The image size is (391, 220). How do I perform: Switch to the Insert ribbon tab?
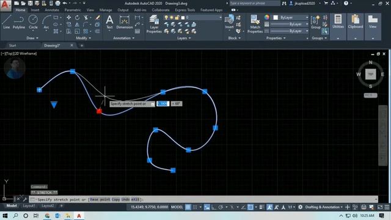pos(35,10)
